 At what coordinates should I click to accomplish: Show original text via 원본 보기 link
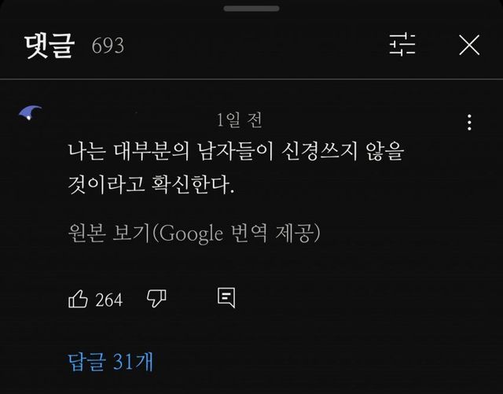(109, 233)
